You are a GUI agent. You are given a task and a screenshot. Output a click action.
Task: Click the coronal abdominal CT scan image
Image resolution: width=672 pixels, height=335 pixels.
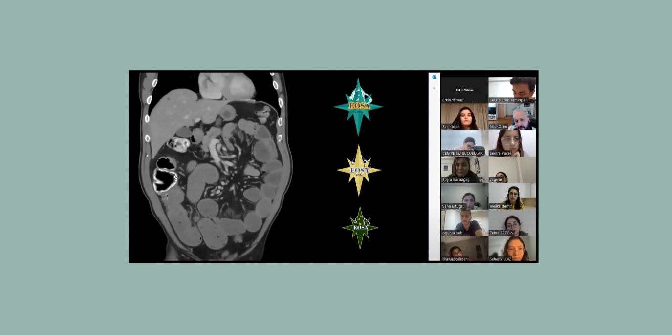[x=215, y=166]
